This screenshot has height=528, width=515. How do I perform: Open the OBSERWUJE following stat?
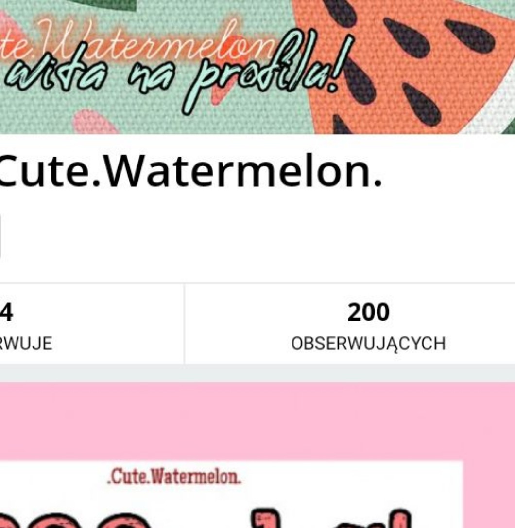91,324
